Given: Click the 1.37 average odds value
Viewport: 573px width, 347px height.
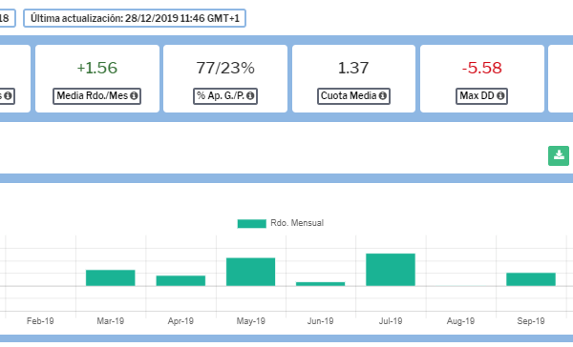Looking at the screenshot, I should 353,68.
